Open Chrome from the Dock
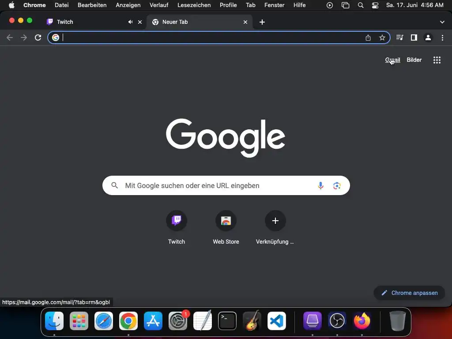The height and width of the screenshot is (339, 452). pos(128,321)
